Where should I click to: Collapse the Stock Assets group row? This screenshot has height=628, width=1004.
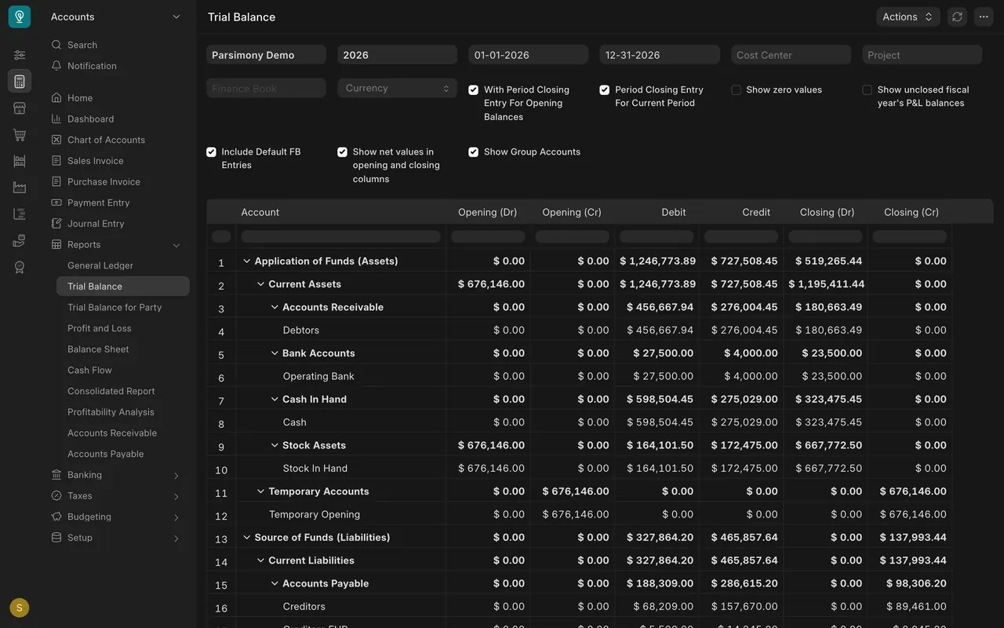click(x=275, y=445)
